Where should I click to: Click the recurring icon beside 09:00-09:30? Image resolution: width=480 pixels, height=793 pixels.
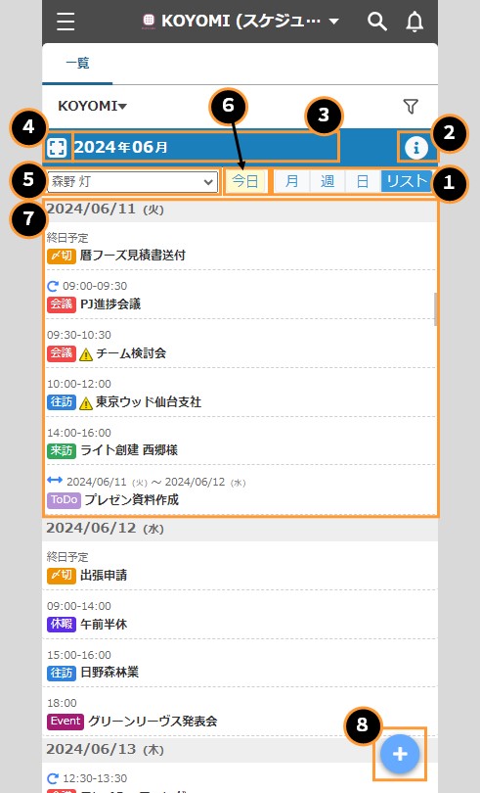click(x=53, y=286)
